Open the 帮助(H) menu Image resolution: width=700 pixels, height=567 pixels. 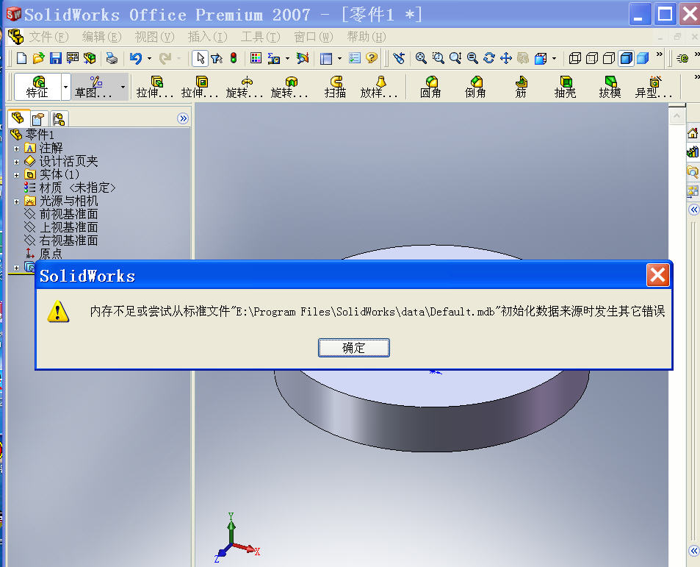point(367,37)
